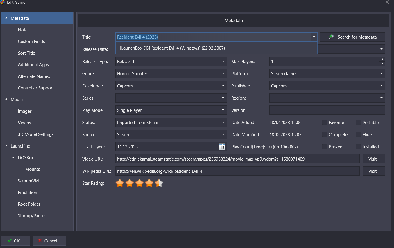
Task: Open the Release Date dropdown arrow
Action: [x=382, y=49]
